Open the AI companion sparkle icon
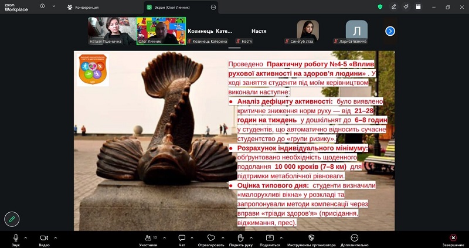The width and height of the screenshot is (469, 248). pyautogui.click(x=406, y=7)
